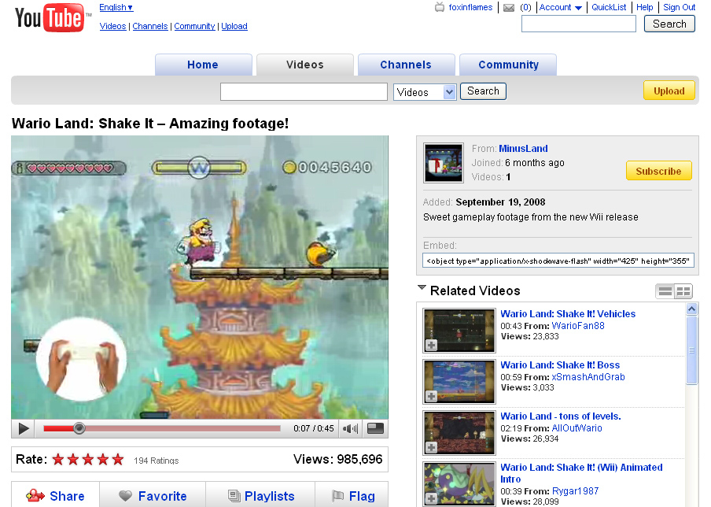The image size is (711, 507).
Task: Open the Help link
Action: tap(644, 7)
